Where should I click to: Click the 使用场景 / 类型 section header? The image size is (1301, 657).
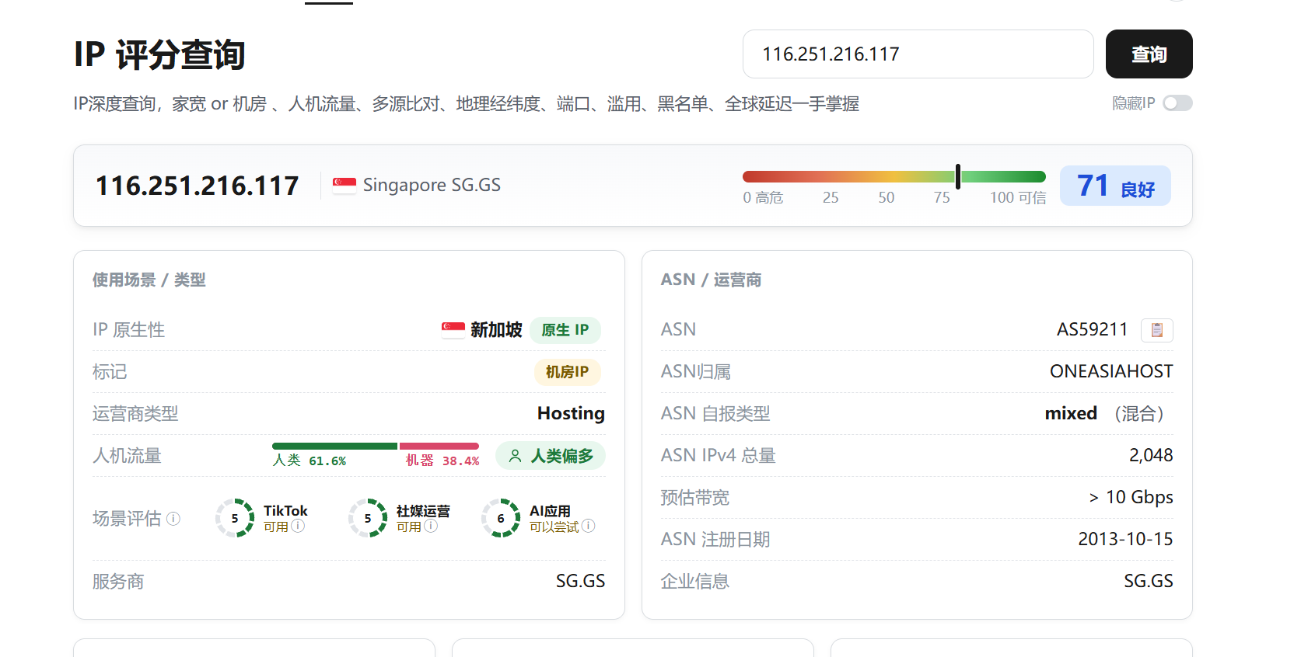click(149, 280)
